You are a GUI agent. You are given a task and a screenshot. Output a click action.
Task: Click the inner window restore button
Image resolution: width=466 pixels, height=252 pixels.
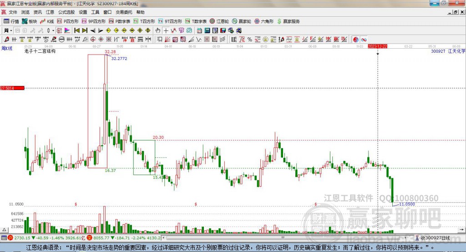coord(456,12)
